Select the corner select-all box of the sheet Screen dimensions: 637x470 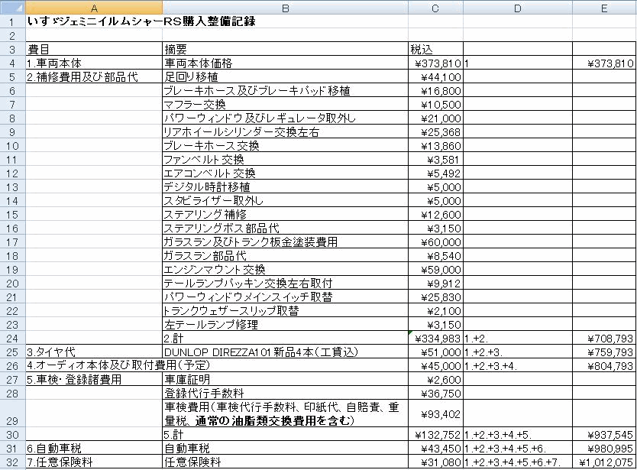(x=12, y=8)
